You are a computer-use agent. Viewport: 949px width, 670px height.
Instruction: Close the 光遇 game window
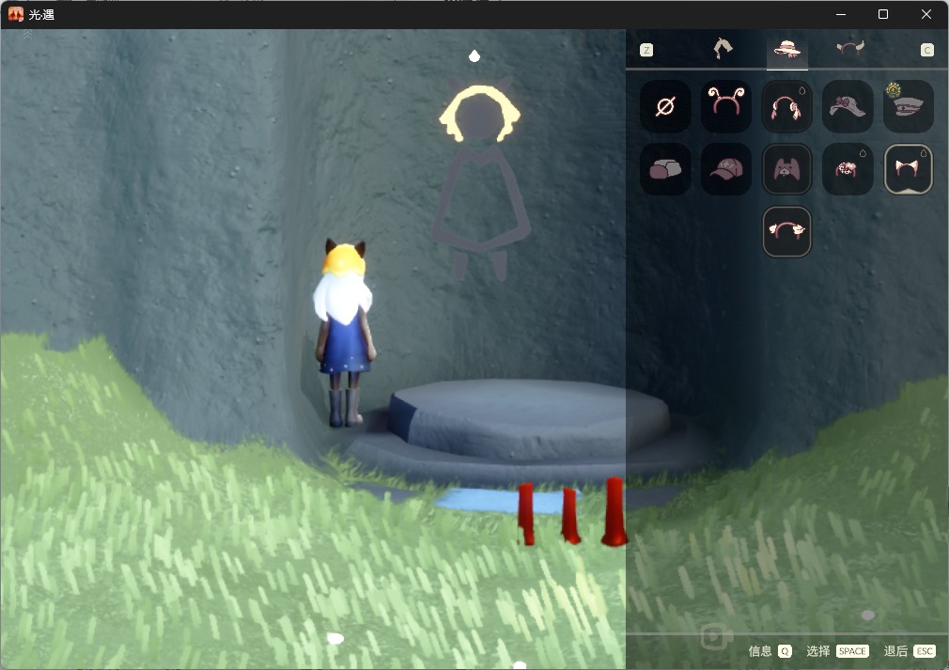(x=926, y=14)
